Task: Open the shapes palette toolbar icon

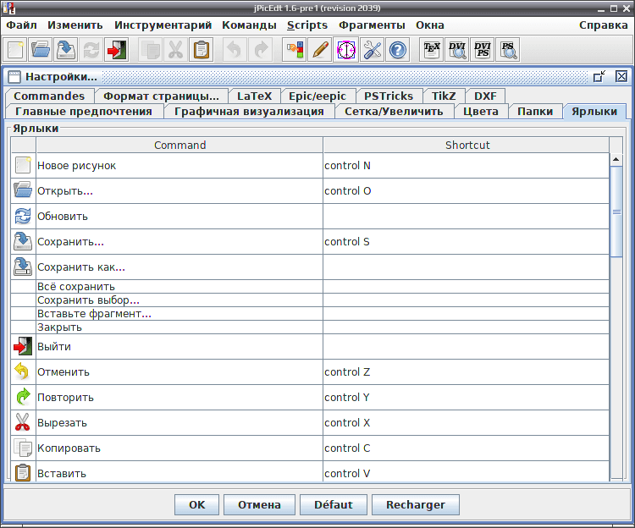Action: point(295,50)
